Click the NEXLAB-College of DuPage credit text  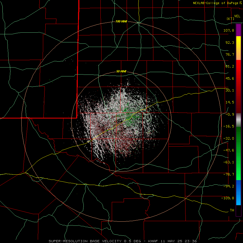[x=217, y=3]
